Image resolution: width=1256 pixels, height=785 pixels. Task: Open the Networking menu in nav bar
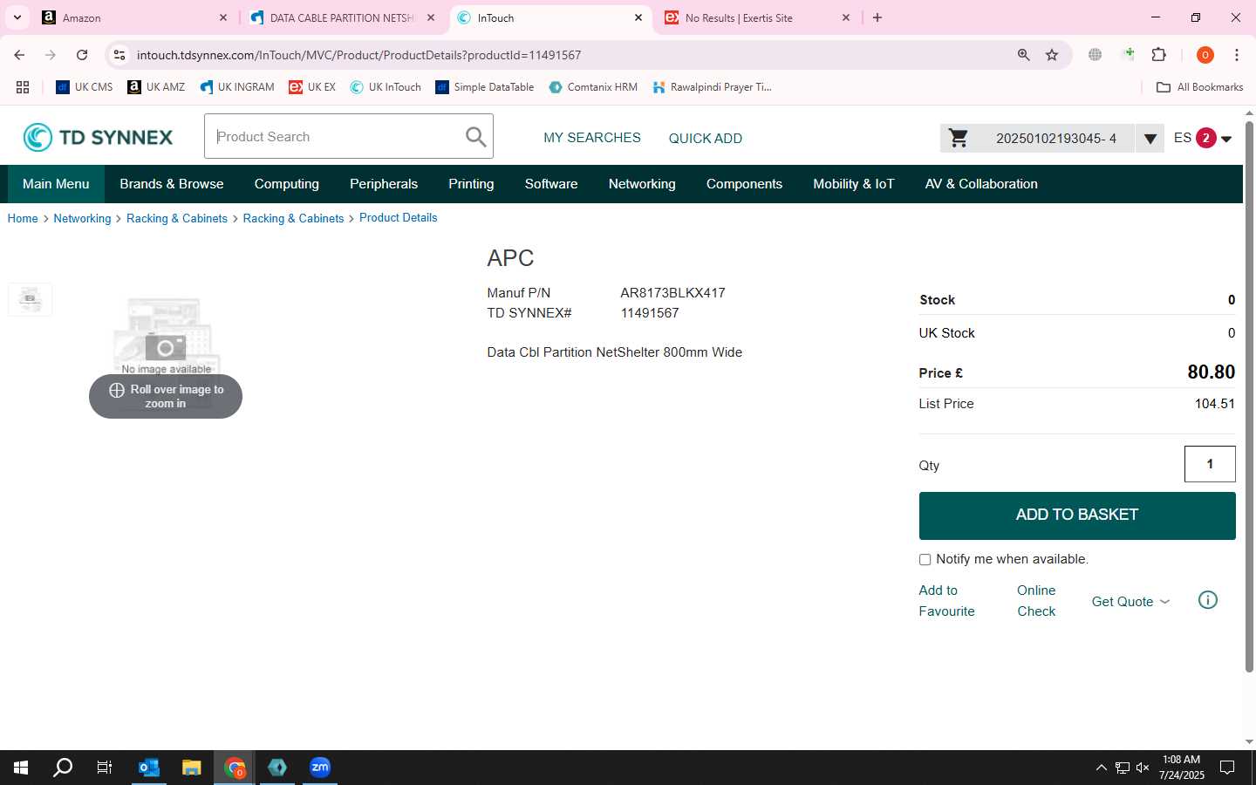(642, 184)
